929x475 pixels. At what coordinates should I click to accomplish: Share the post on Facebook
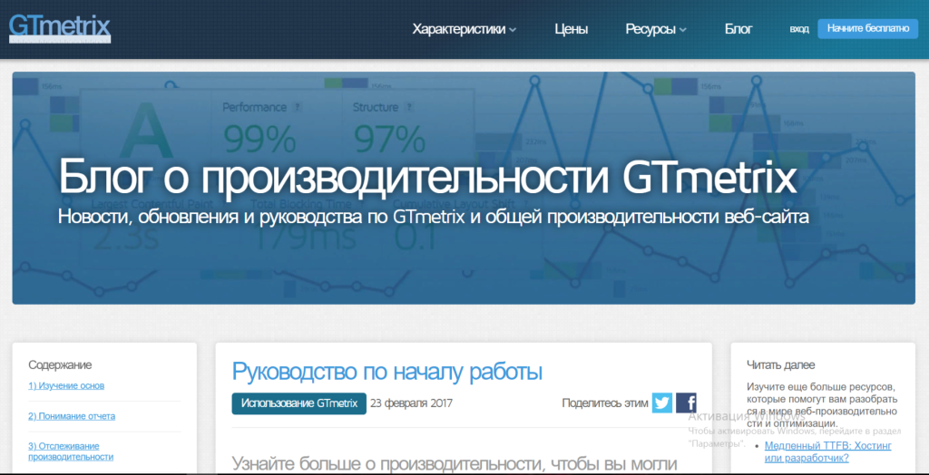click(686, 403)
